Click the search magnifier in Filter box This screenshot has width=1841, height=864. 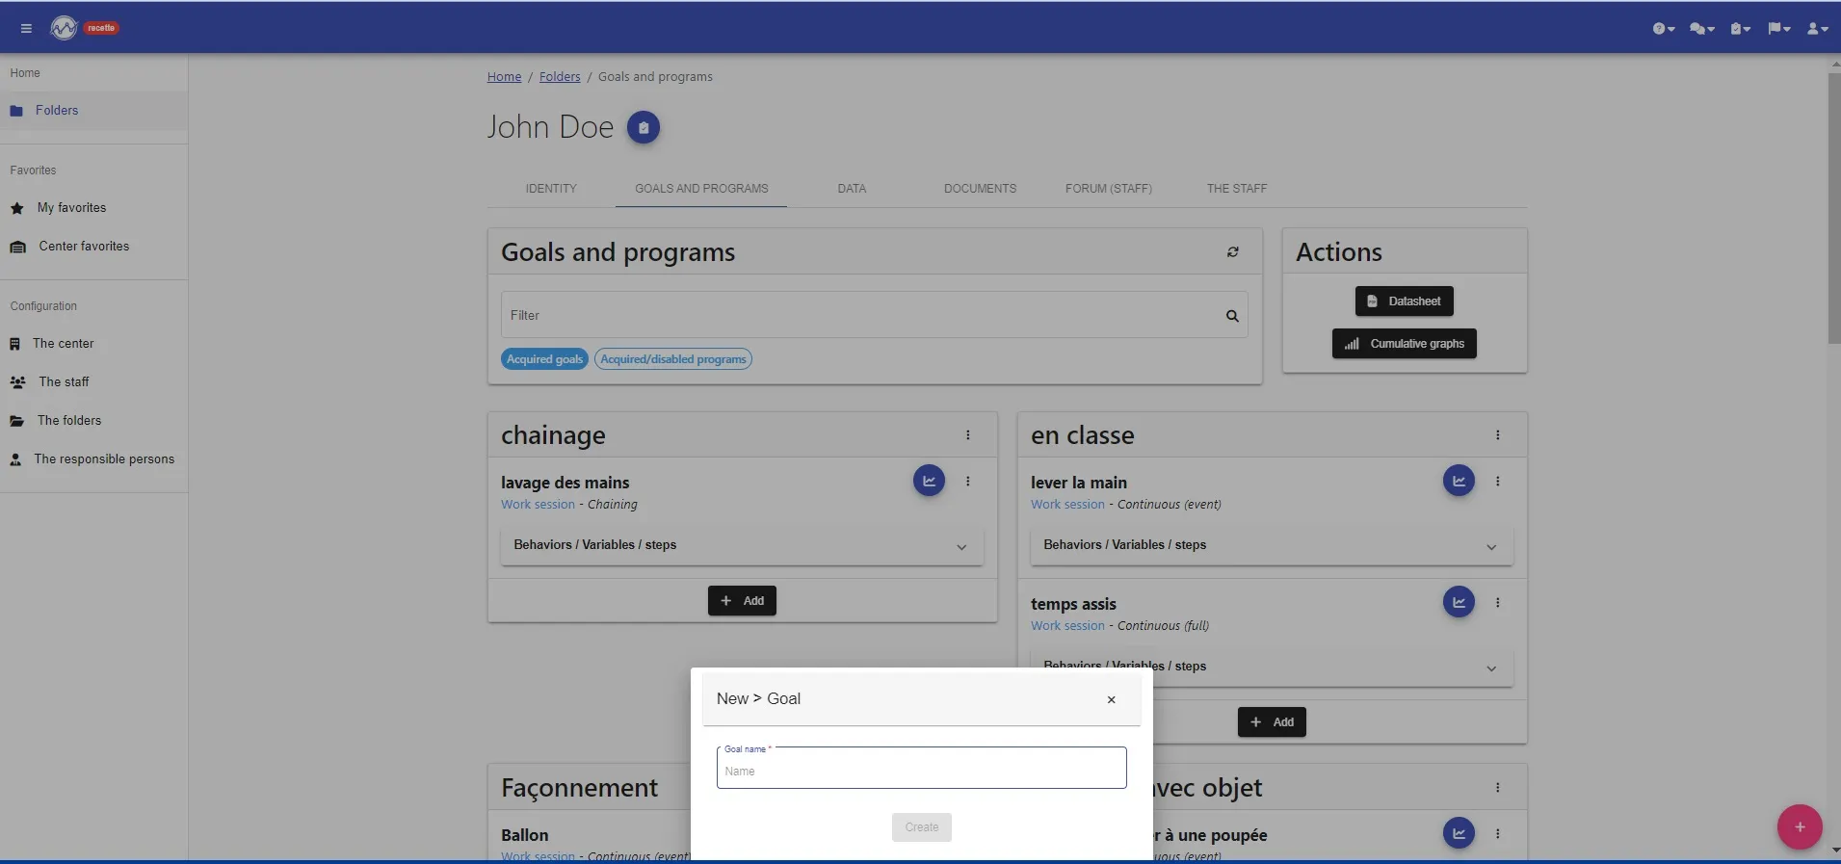tap(1232, 316)
